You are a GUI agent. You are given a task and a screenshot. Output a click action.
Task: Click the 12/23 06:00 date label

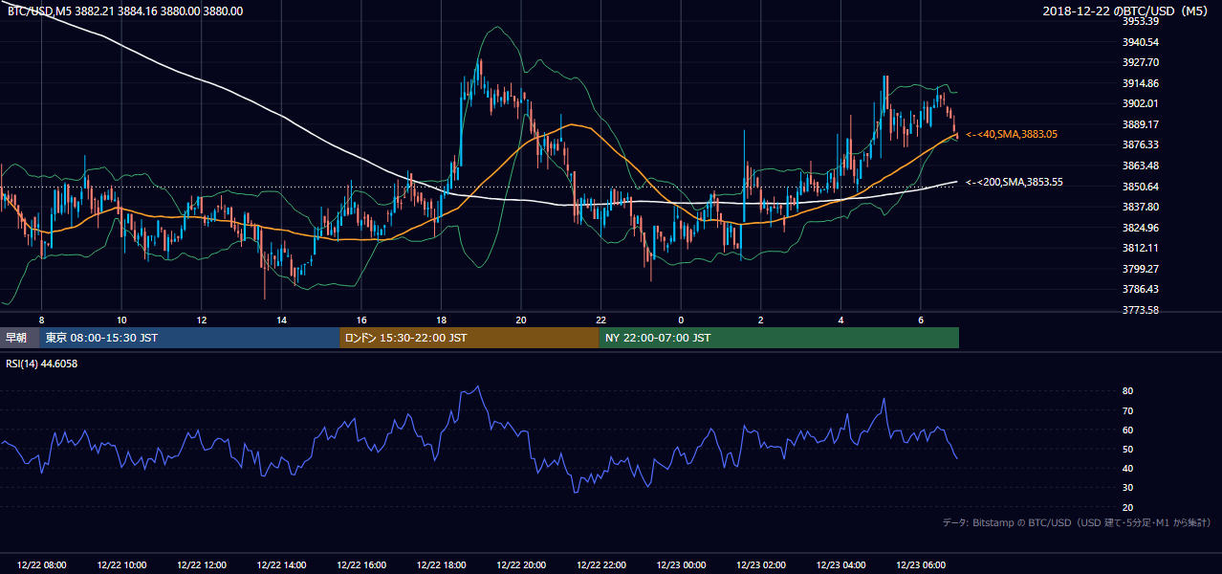tap(921, 565)
